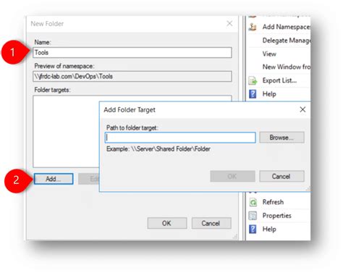
Task: Open Add Namespaces action
Action: pyautogui.click(x=287, y=27)
